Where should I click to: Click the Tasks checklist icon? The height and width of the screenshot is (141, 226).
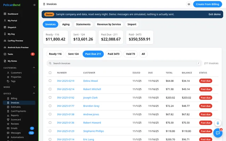click(x=5, y=54)
